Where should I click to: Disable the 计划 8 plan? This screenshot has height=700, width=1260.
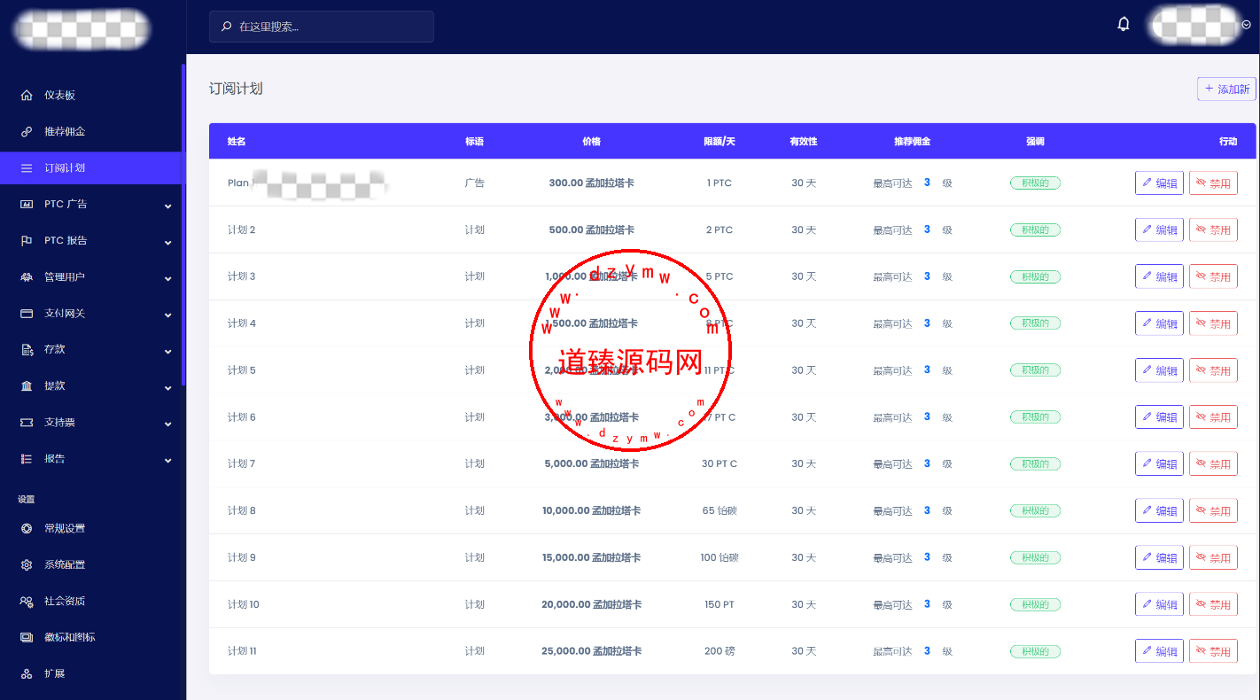click(x=1213, y=510)
